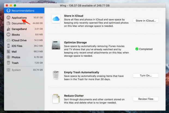Click the Applications sidebar icon
This screenshot has height=113, width=169.
pyautogui.click(x=8, y=18)
